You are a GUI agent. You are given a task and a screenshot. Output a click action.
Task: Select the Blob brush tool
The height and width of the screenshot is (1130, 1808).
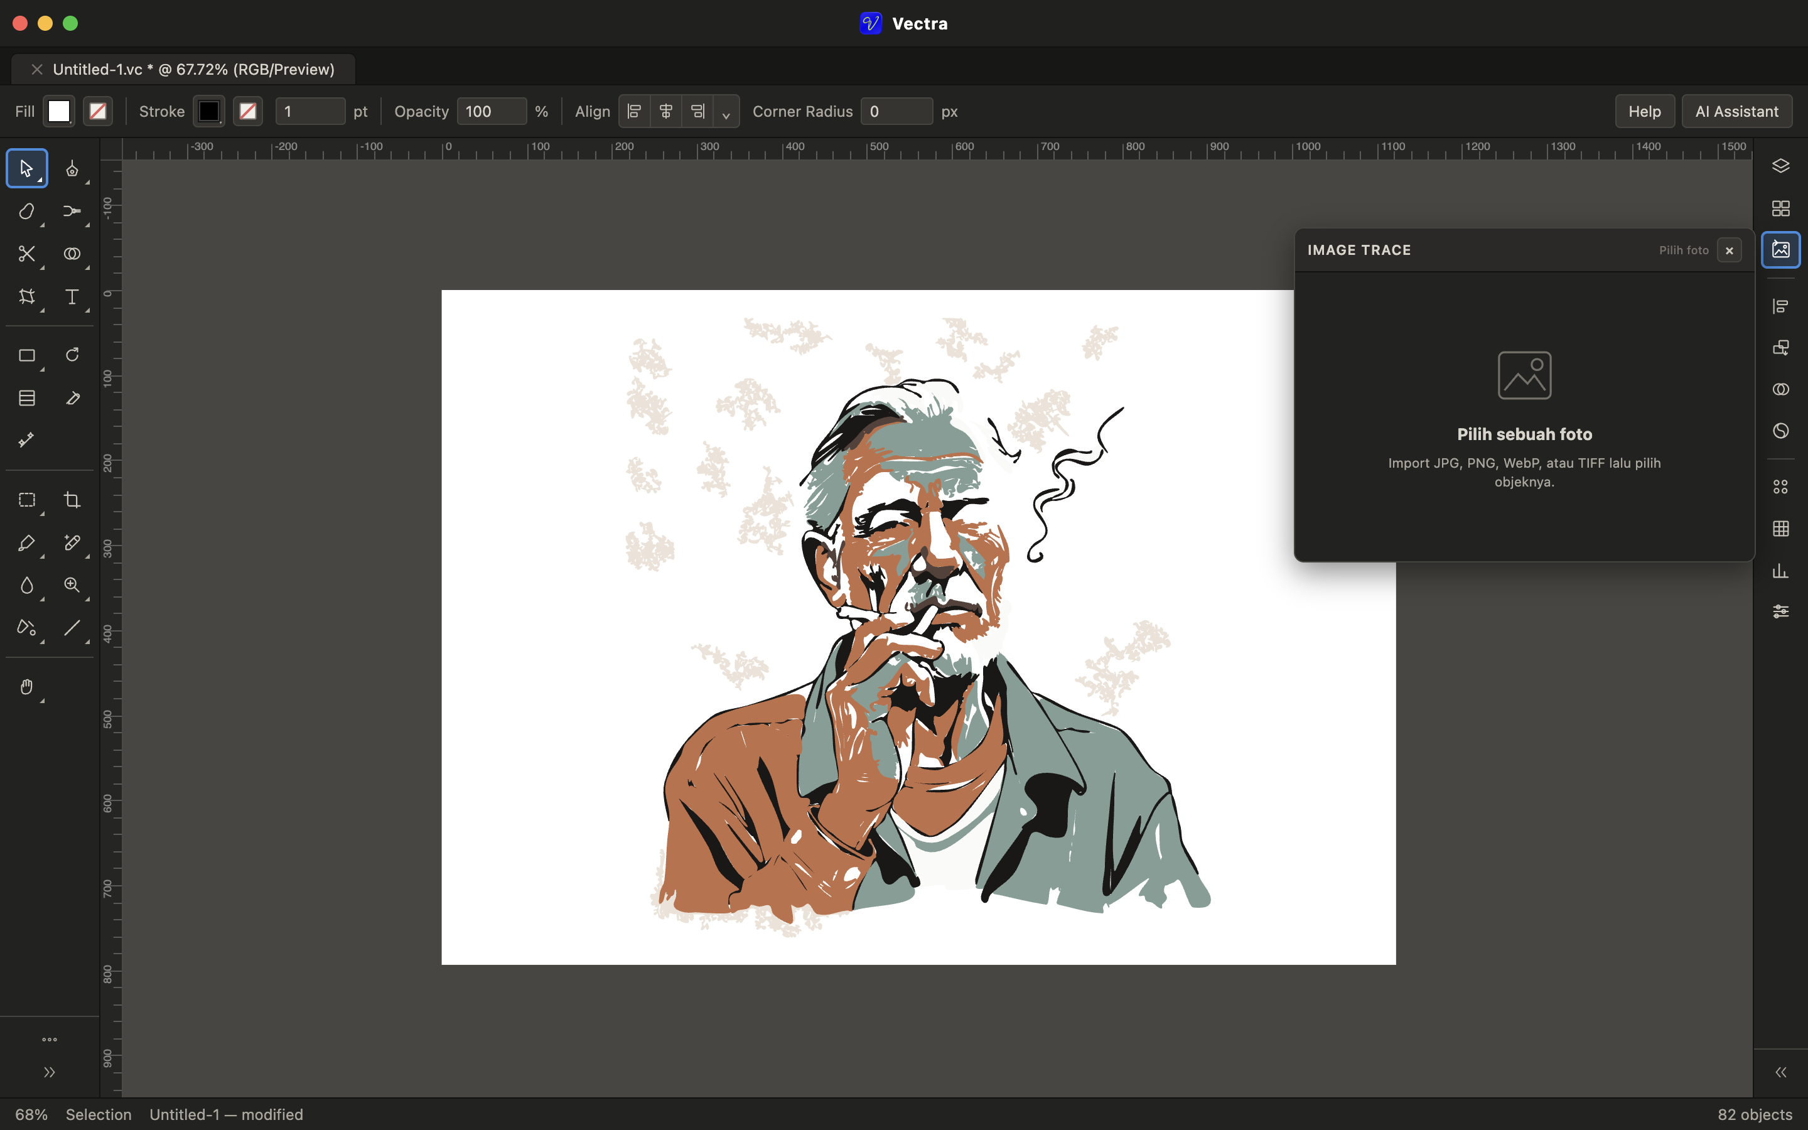pos(27,212)
